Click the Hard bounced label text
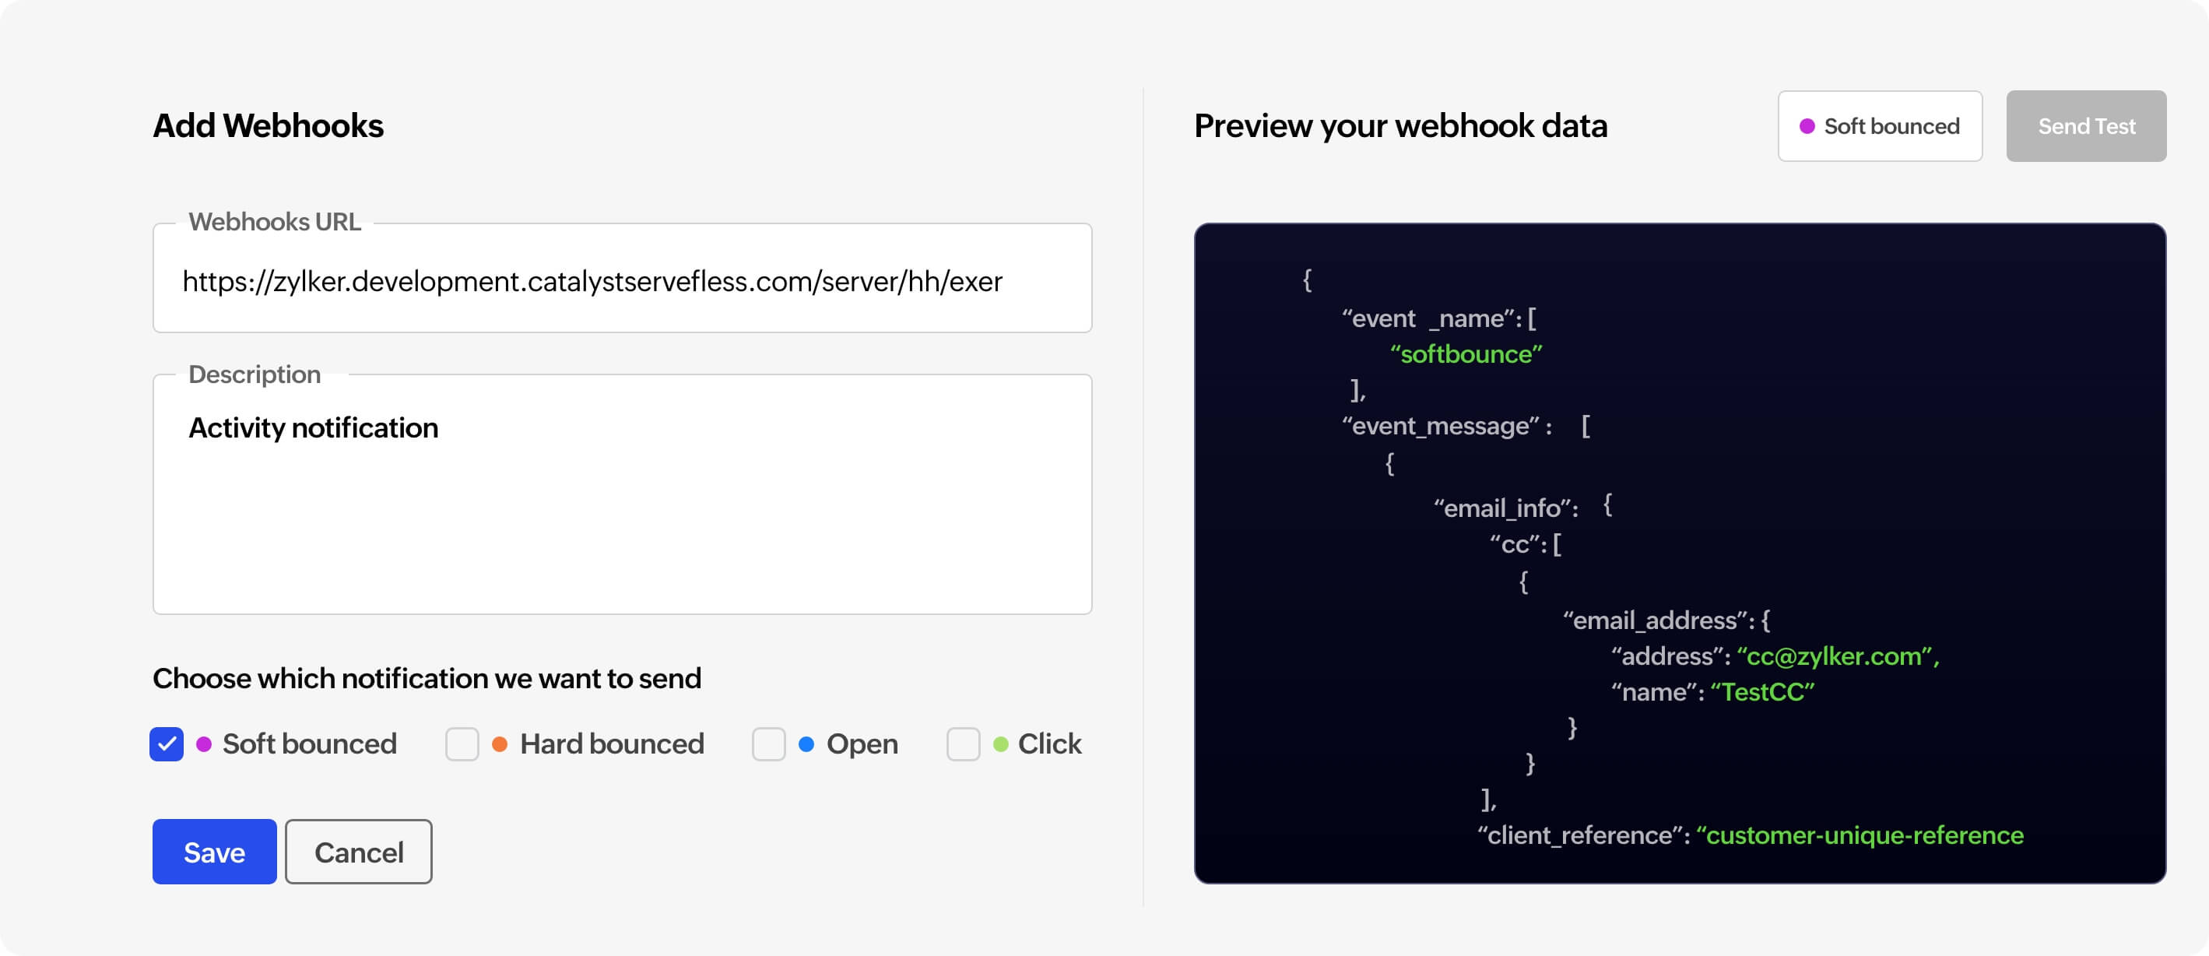Screen dimensions: 2209x956 [x=612, y=743]
